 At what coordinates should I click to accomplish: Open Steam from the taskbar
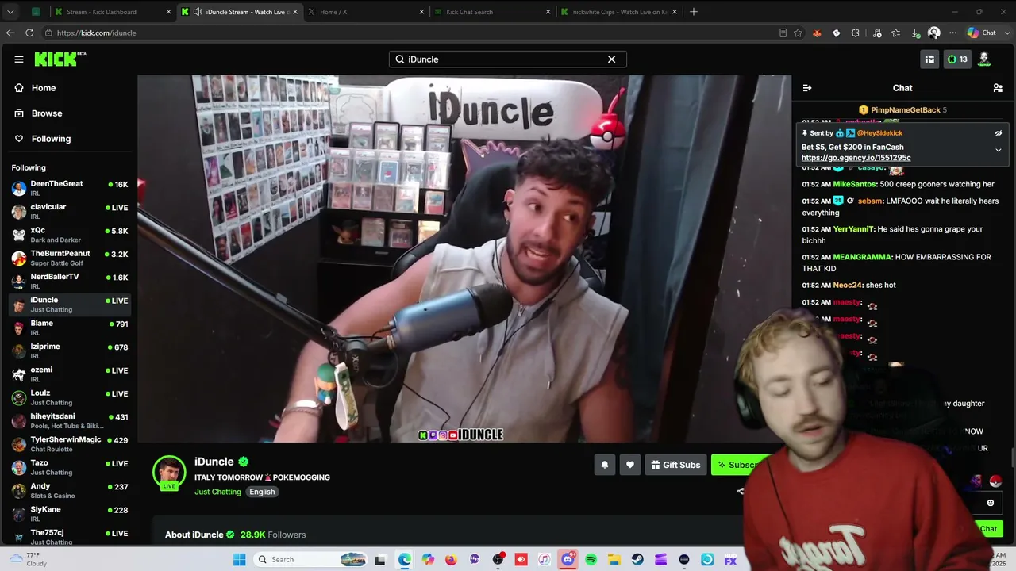[x=637, y=560]
